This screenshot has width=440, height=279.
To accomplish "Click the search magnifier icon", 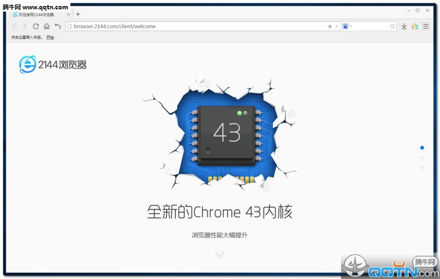I will tap(392, 26).
